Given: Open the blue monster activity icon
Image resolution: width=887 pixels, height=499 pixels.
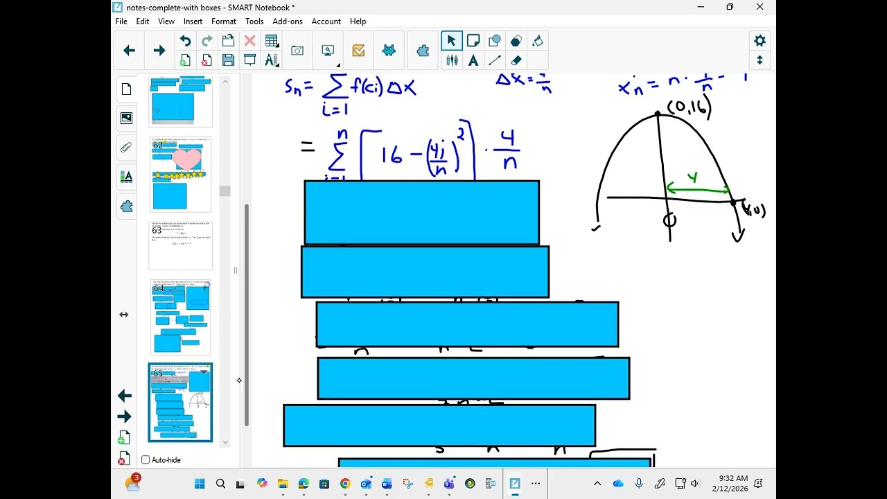Looking at the screenshot, I should tap(389, 51).
